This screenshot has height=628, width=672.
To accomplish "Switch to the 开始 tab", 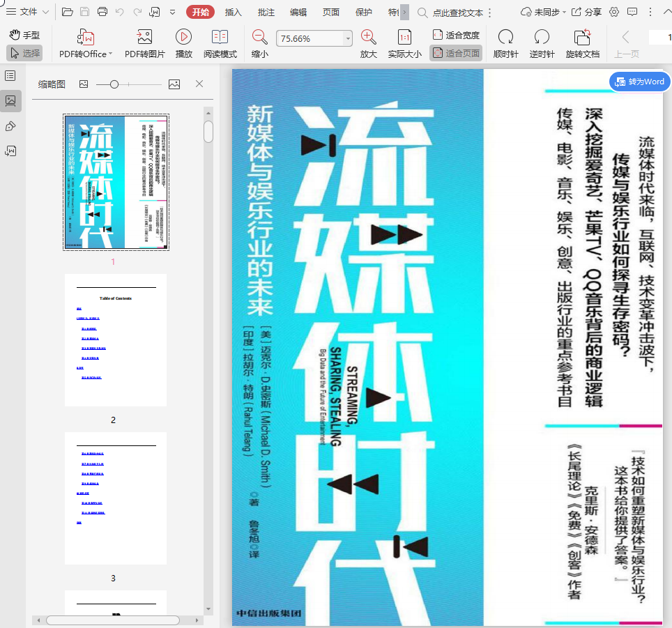I will [x=200, y=12].
